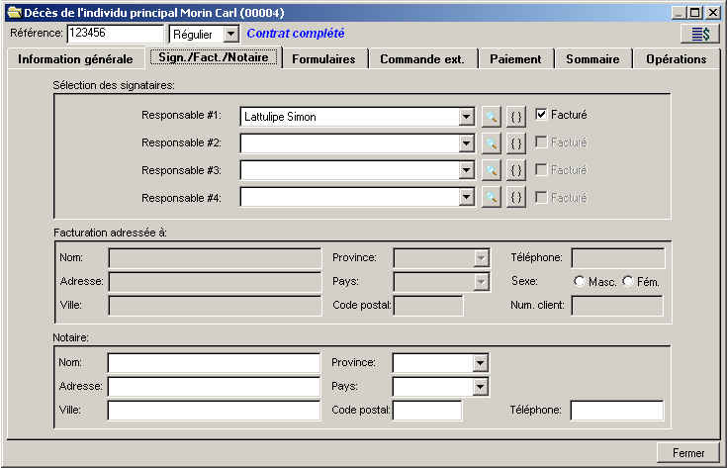Expand the Régulier contract type dropdown
This screenshot has width=727, height=468.
tap(230, 35)
